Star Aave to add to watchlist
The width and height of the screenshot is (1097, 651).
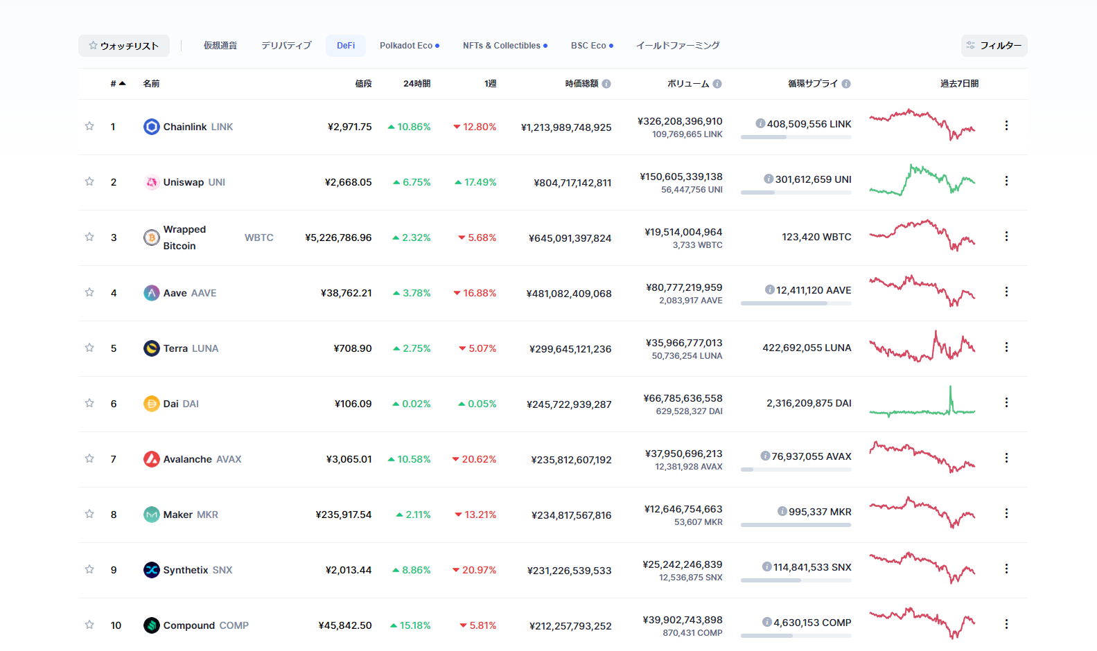point(89,292)
